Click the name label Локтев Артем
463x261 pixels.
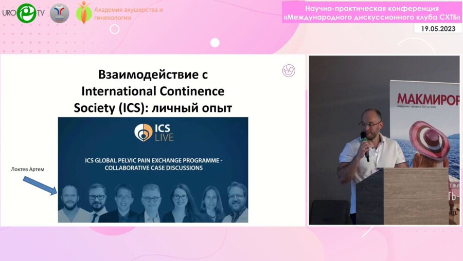28,169
